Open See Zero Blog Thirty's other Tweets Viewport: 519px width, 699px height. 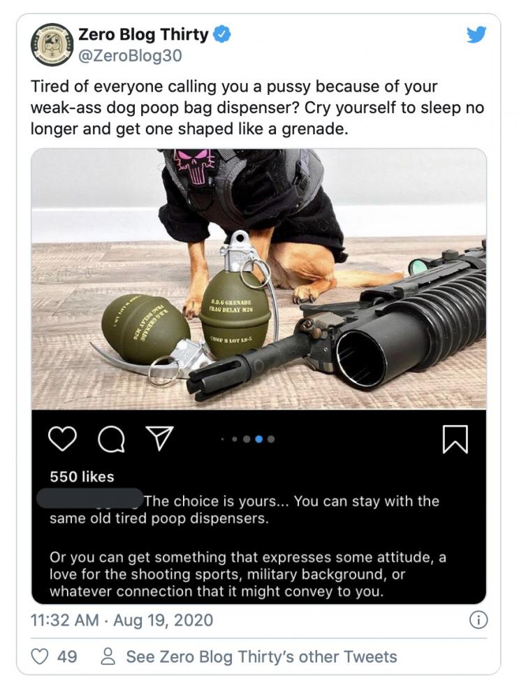tap(261, 656)
